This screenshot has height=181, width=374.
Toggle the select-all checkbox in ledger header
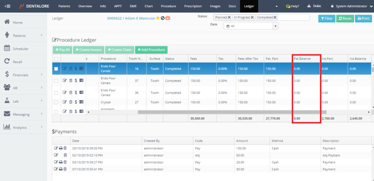click(x=56, y=59)
